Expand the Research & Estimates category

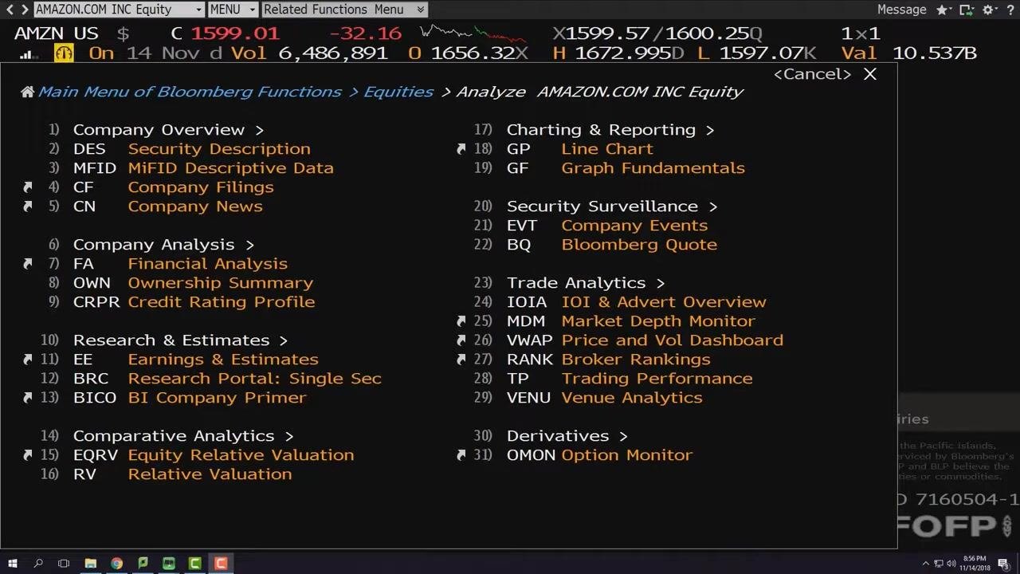click(180, 340)
